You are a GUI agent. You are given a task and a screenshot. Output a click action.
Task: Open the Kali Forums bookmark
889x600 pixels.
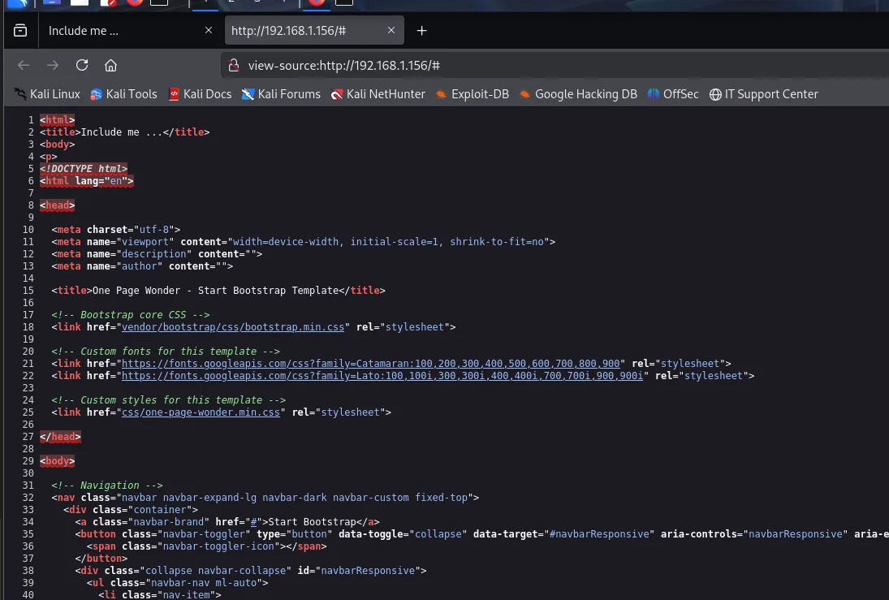tap(281, 94)
